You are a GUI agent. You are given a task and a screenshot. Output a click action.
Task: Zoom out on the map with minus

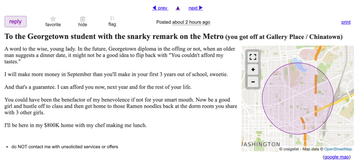click(x=253, y=82)
